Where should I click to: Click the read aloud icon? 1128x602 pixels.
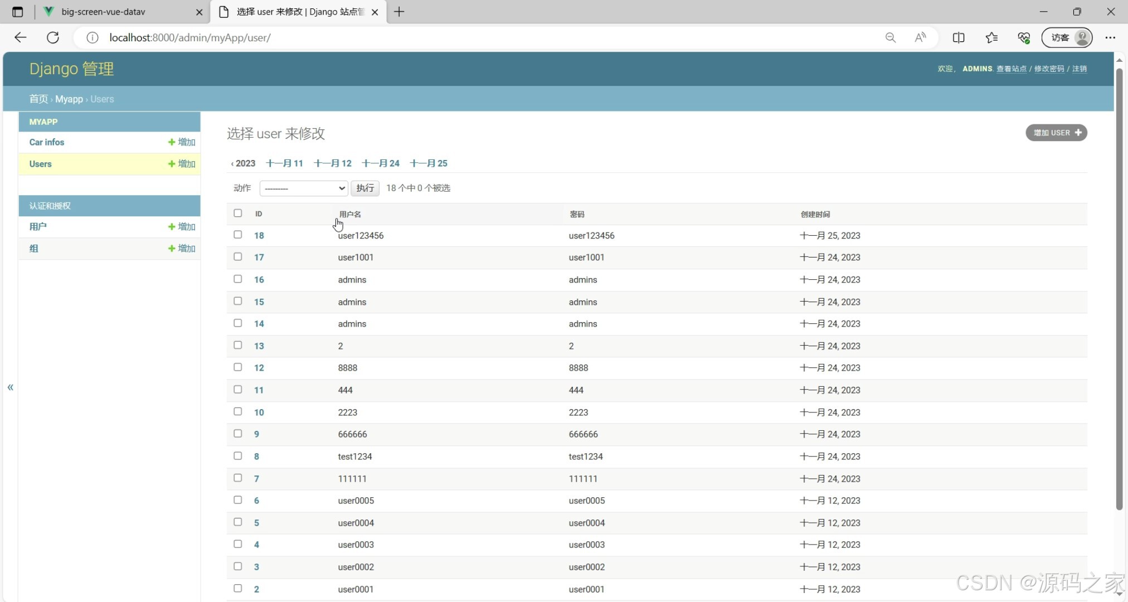[x=920, y=37]
